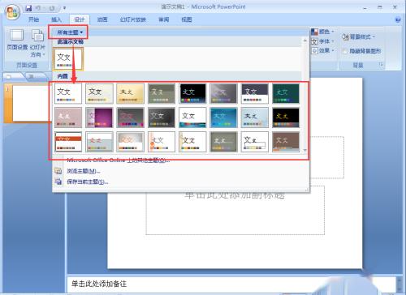Toggle Hide Background Graphics (隐藏背景图形) checkbox
The image size is (406, 295).
click(x=344, y=51)
